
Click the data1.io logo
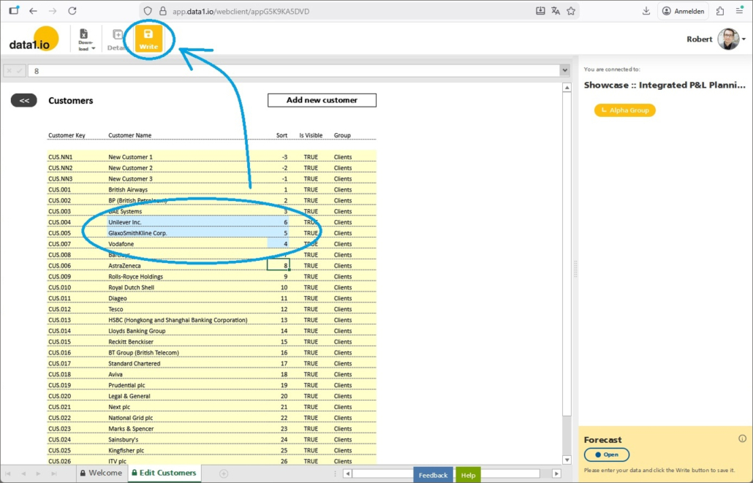click(x=34, y=40)
